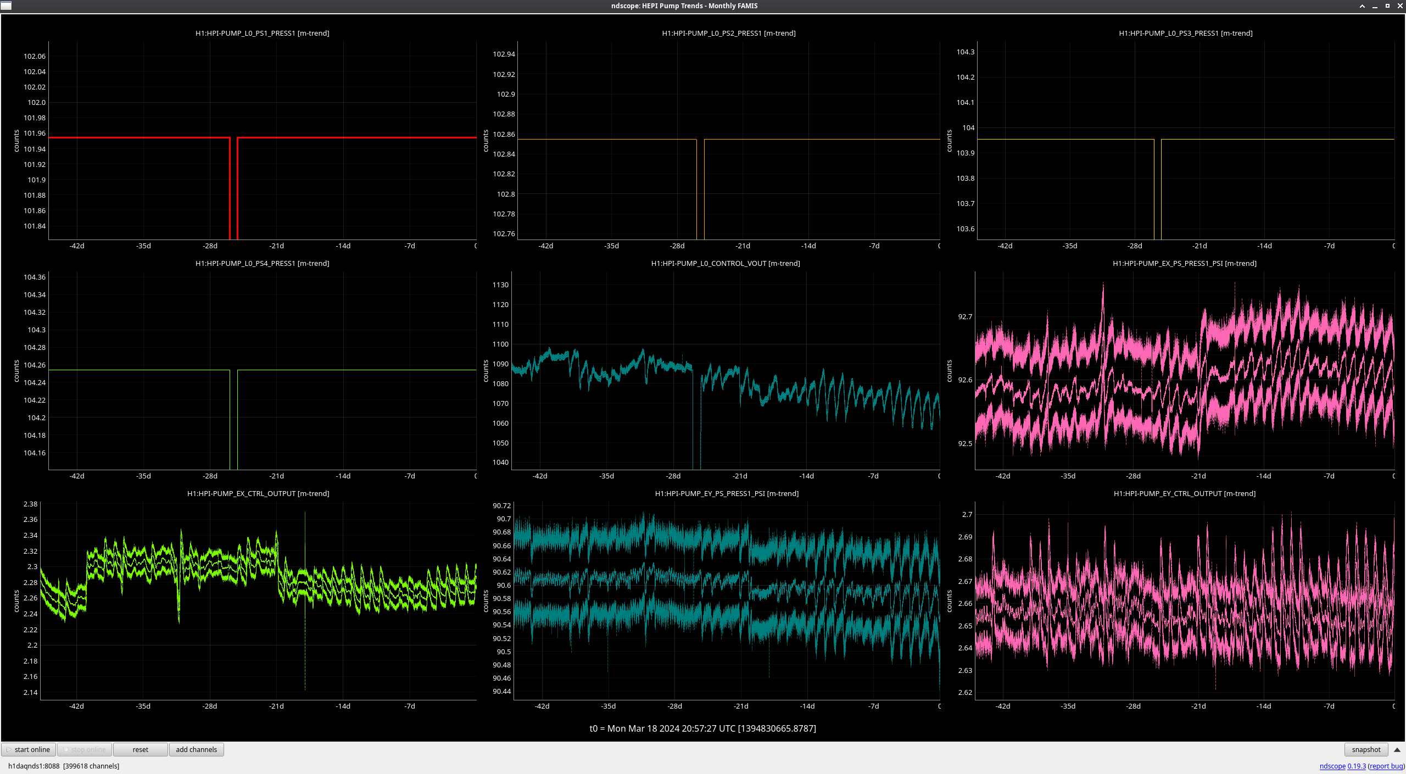Screen dimensions: 1406x774
Task: Click the H1:HPI-PUMP_EX_CTRL_OUTPUT plot title
Action: click(258, 493)
